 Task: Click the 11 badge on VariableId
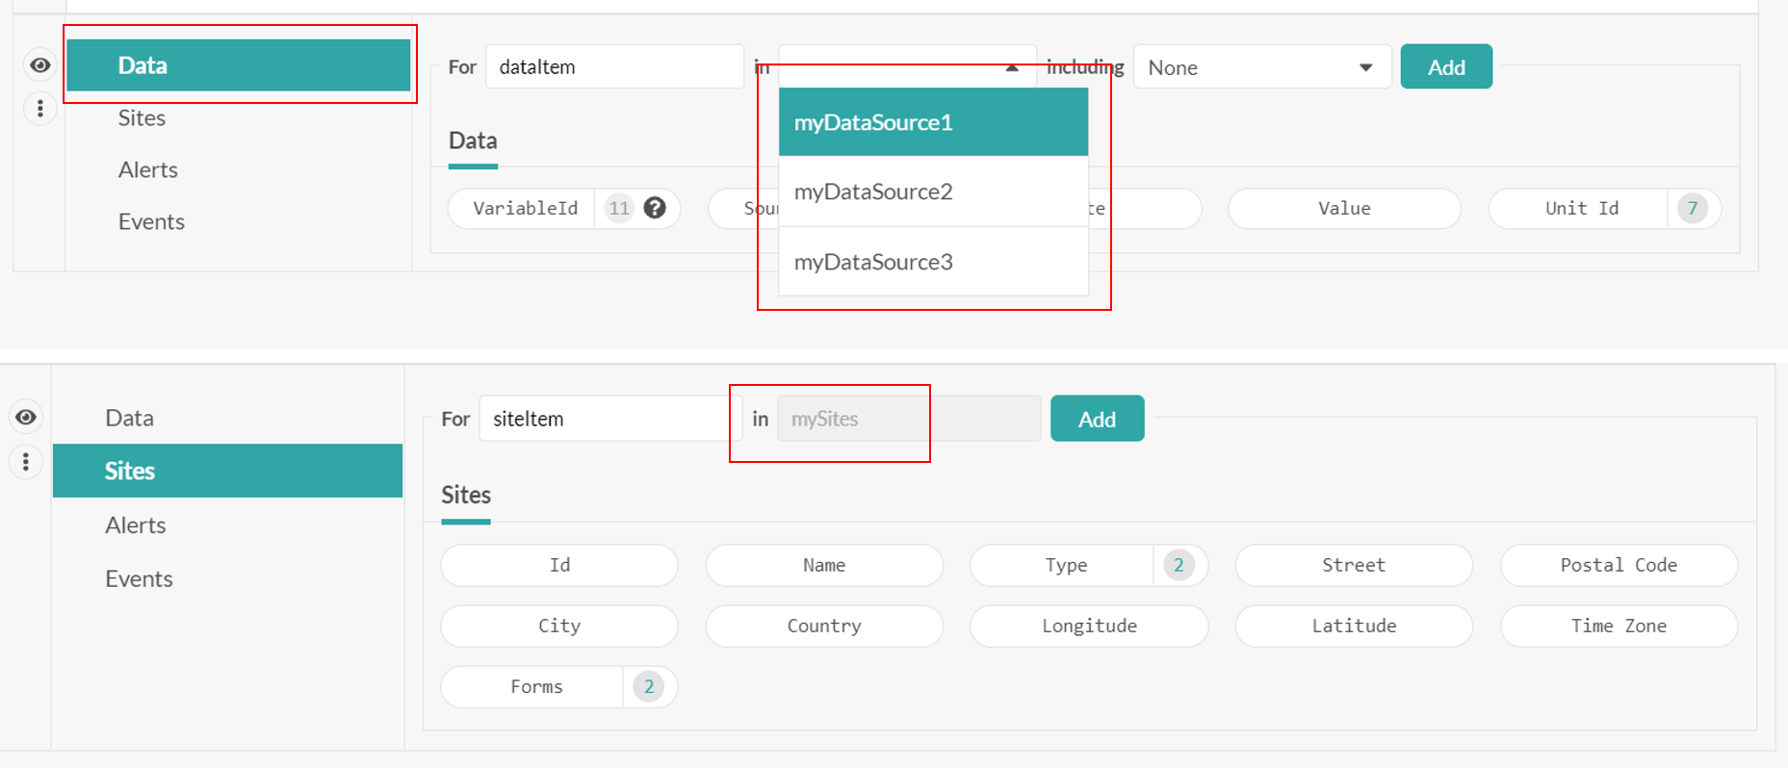tap(619, 208)
